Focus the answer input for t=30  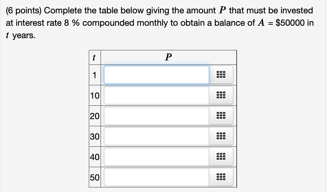click(156, 136)
